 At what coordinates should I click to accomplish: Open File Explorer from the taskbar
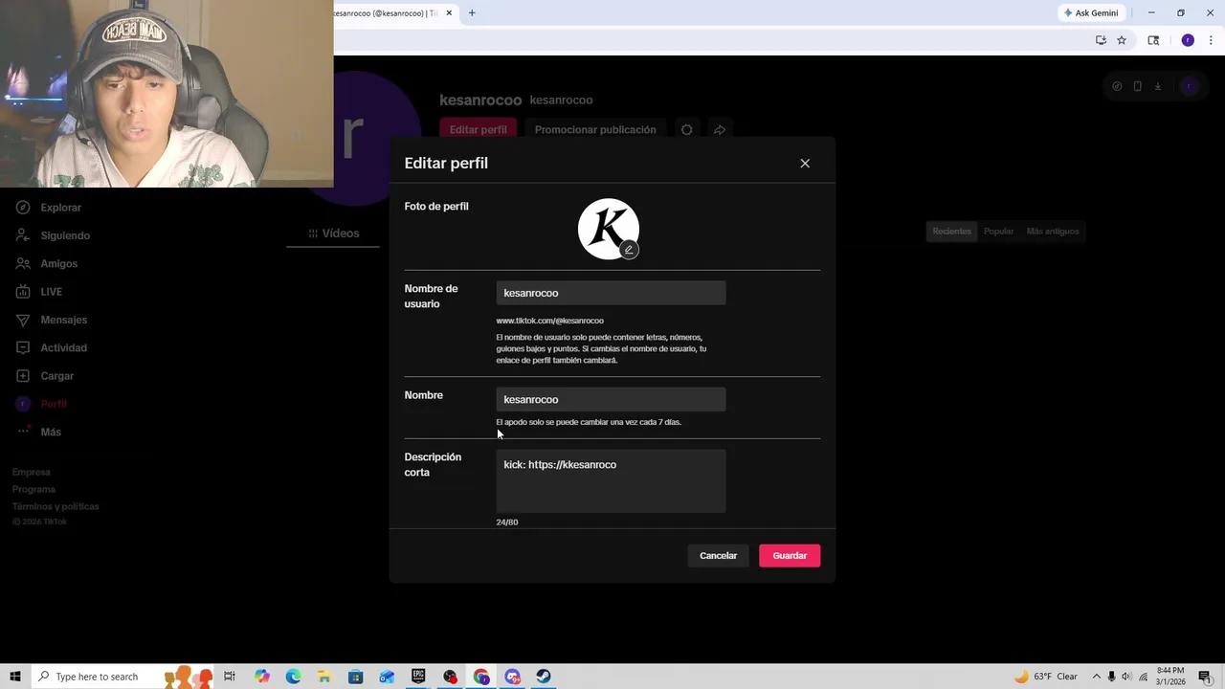coord(324,677)
